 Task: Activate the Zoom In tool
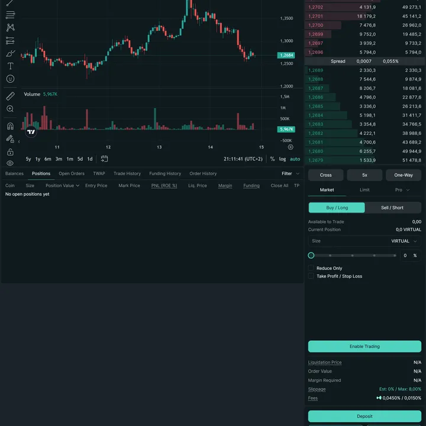click(10, 109)
